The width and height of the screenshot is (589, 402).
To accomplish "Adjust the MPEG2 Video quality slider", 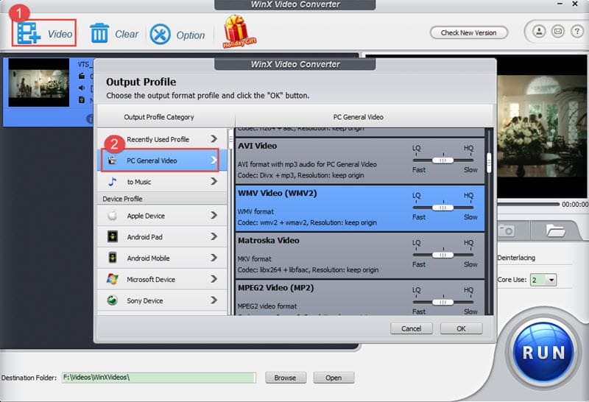I will point(443,303).
